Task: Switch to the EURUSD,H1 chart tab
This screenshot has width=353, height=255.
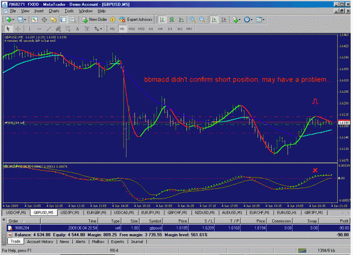Action: (286, 213)
